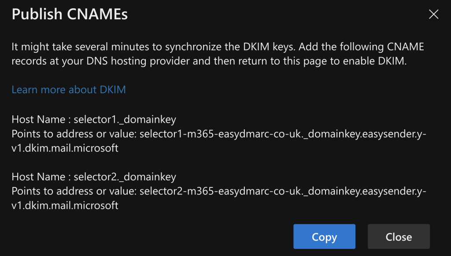451x256 pixels.
Task: Click the Publish CNAMEs dialog title
Action: (70, 15)
